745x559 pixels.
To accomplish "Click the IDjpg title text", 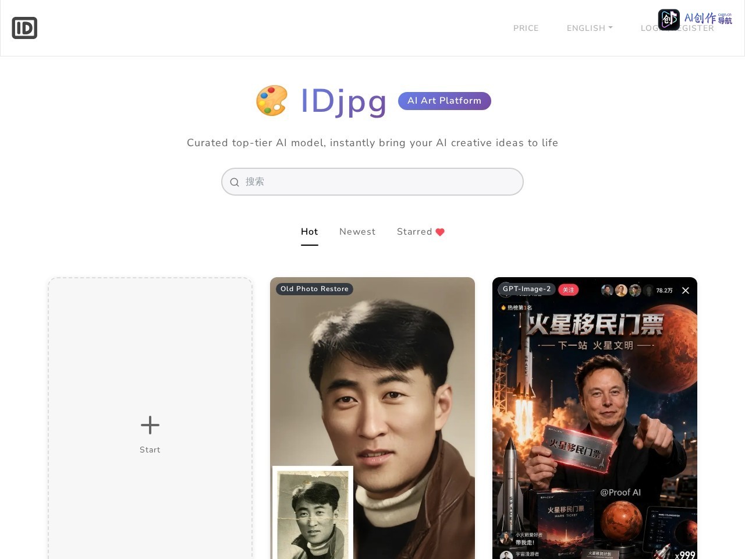I will pyautogui.click(x=343, y=101).
